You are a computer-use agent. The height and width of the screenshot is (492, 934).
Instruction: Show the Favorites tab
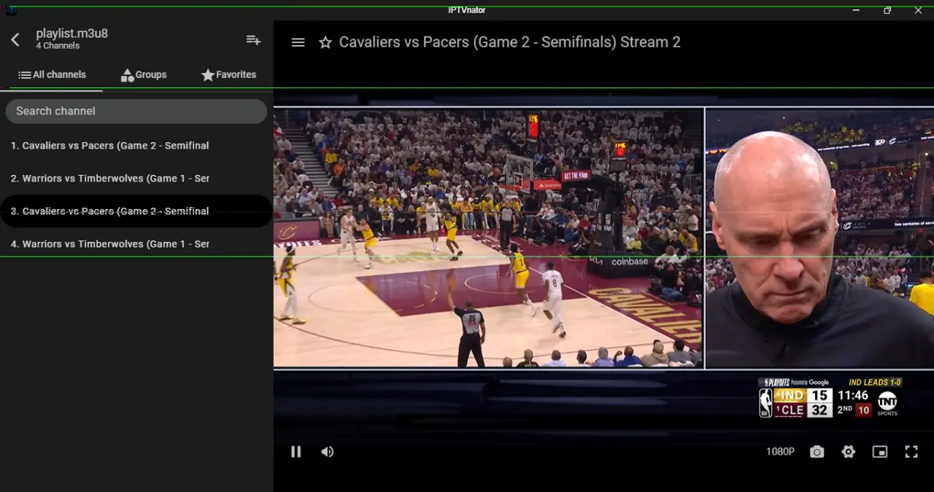[228, 74]
